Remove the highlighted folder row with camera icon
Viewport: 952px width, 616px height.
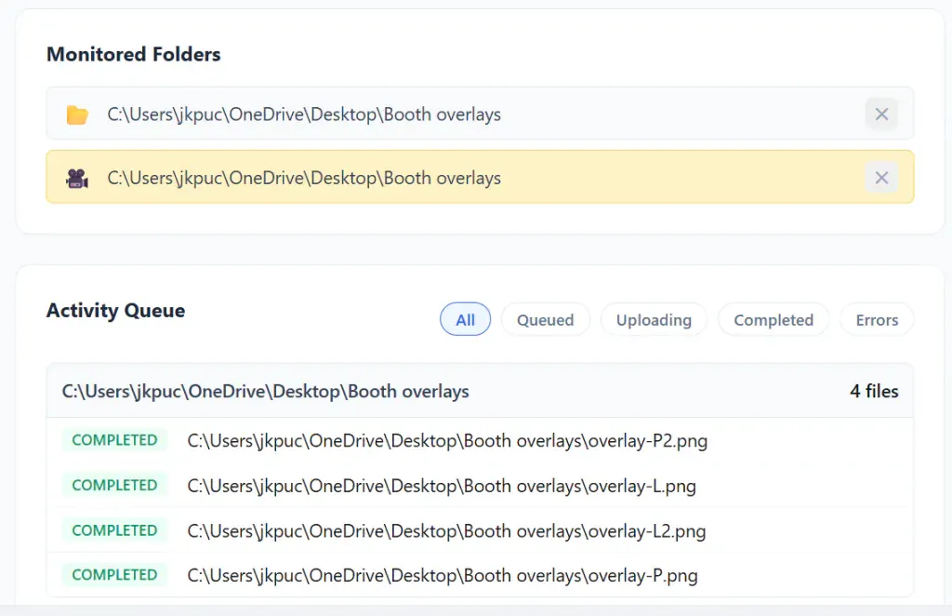click(x=881, y=178)
